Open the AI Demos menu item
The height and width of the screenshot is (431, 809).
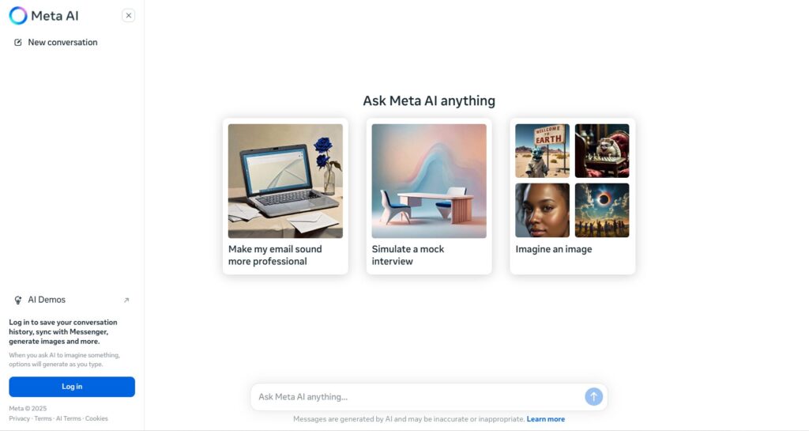72,300
